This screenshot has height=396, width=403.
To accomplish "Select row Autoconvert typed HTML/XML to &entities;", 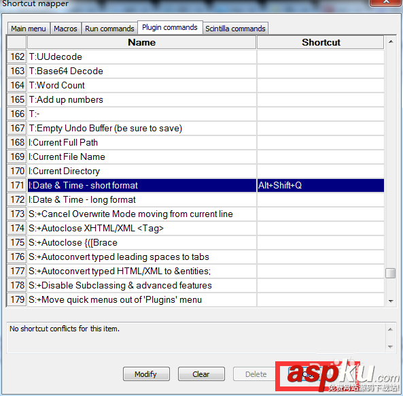I will click(196, 271).
